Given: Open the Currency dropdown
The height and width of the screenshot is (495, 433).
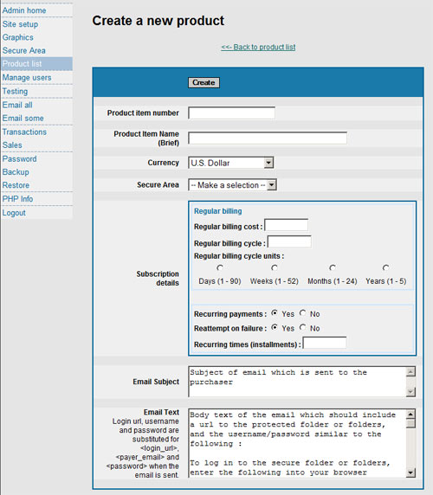Looking at the screenshot, I should pos(231,163).
